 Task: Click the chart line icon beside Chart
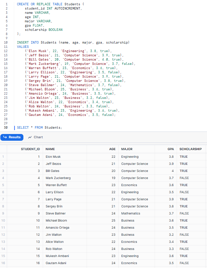click(x=30, y=137)
